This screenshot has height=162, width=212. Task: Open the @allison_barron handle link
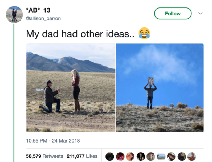(43, 18)
